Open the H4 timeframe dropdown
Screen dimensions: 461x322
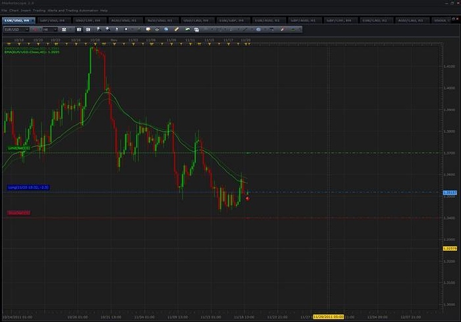tap(49, 29)
